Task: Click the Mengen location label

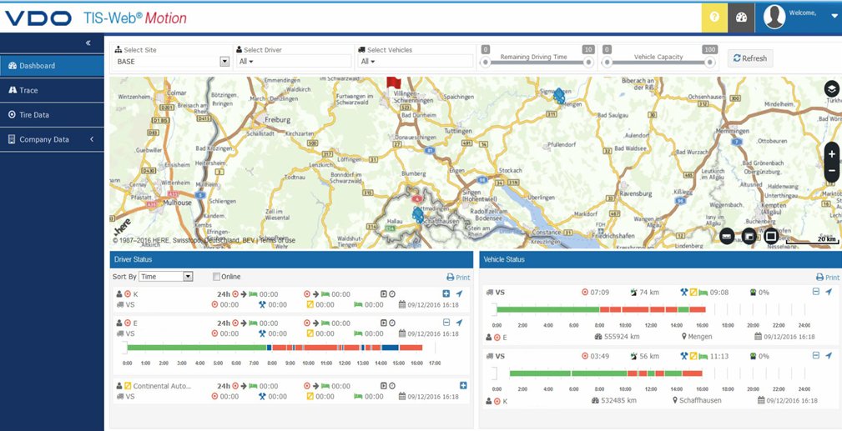Action: point(700,337)
